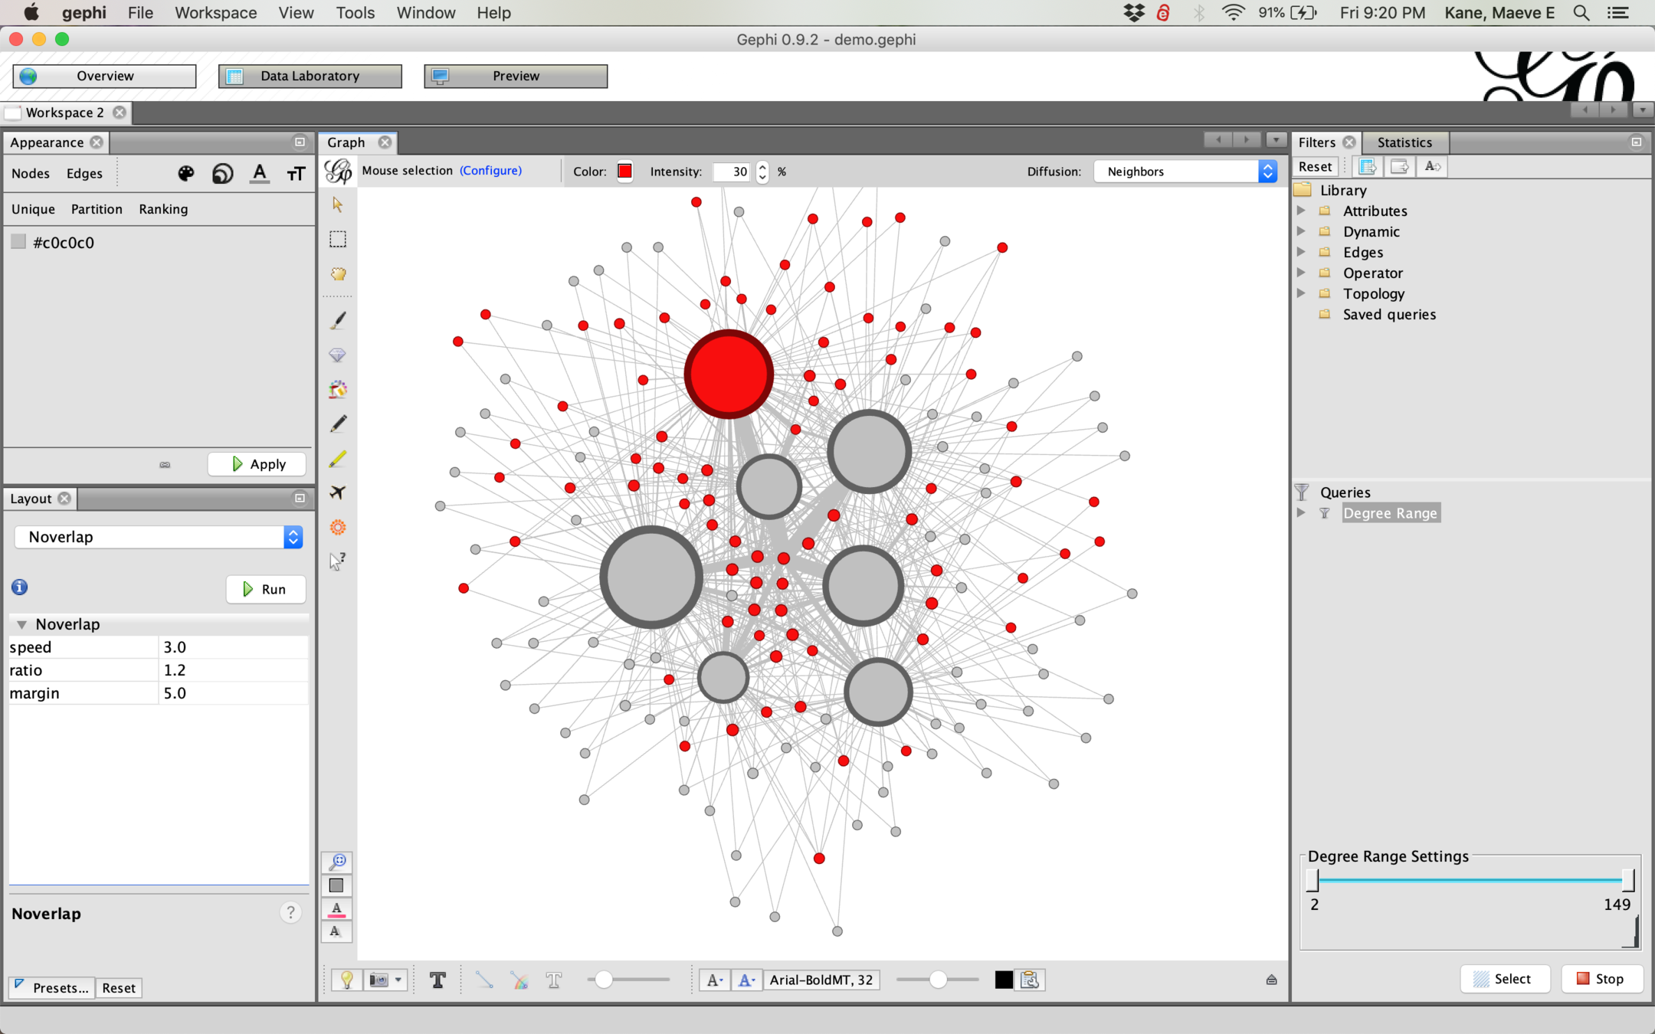
Task: Open the Workspace menu
Action: point(215,13)
